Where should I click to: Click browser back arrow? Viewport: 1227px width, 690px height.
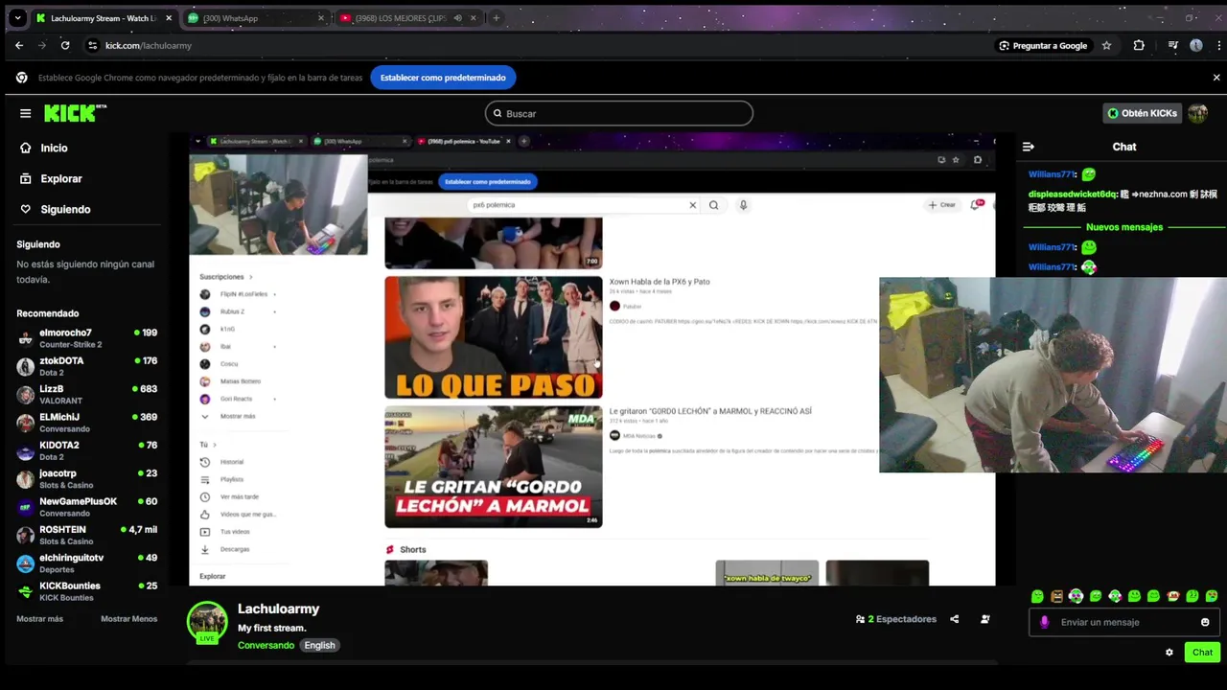[19, 45]
